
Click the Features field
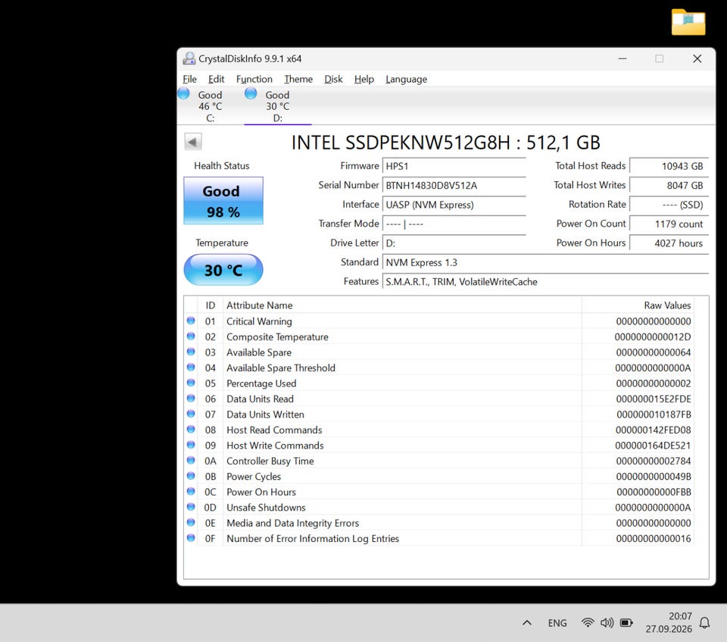point(545,282)
